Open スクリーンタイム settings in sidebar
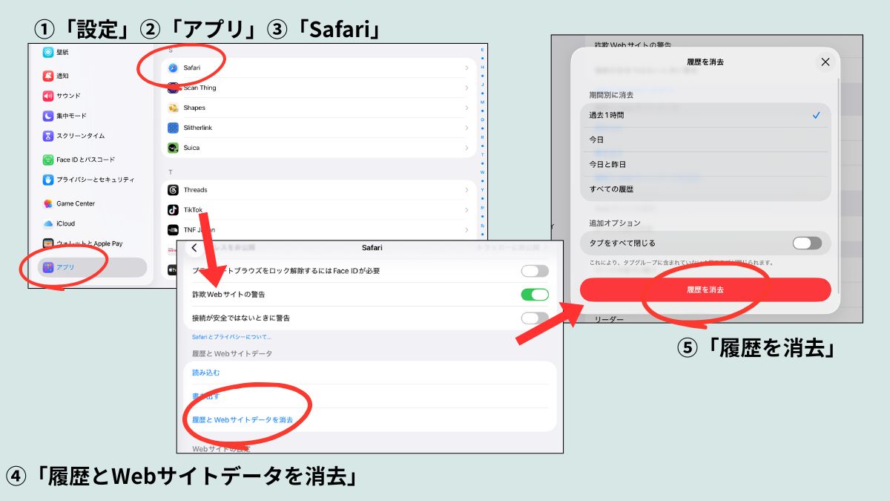The width and height of the screenshot is (890, 501). click(x=93, y=136)
